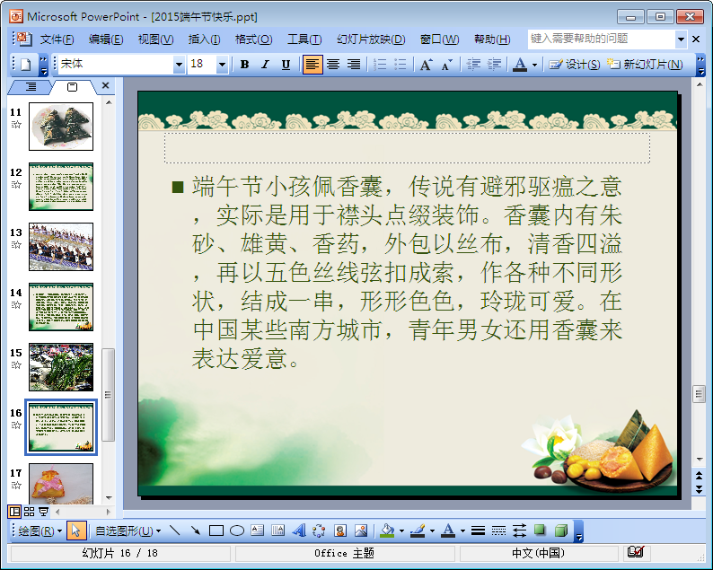Select slide 15 thumbnail
713x570 pixels.
61,367
